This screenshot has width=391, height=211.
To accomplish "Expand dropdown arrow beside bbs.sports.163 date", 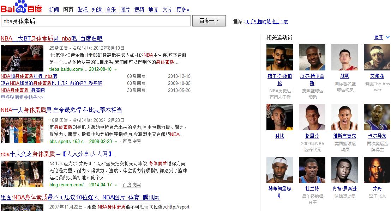I will (x=116, y=142).
